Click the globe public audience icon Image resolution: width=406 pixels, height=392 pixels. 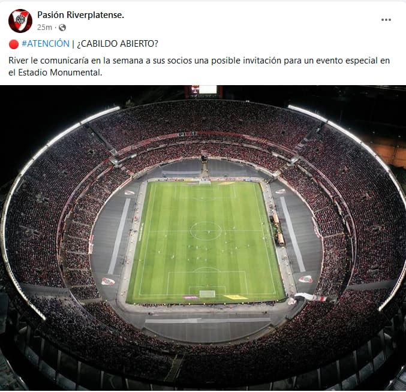(x=62, y=28)
